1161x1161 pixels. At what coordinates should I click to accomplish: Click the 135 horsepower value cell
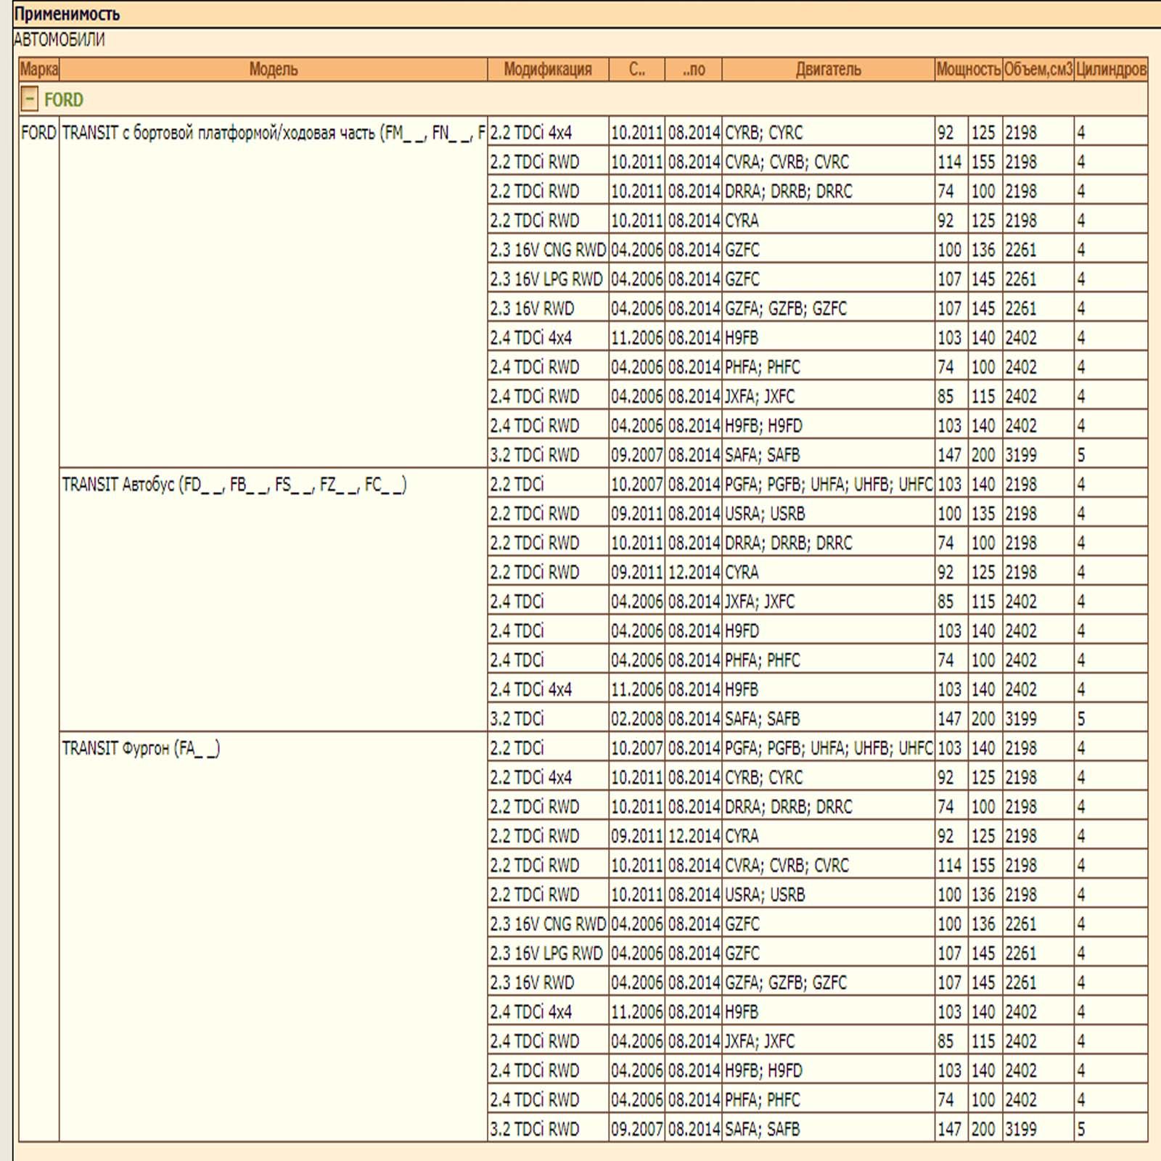tap(983, 514)
